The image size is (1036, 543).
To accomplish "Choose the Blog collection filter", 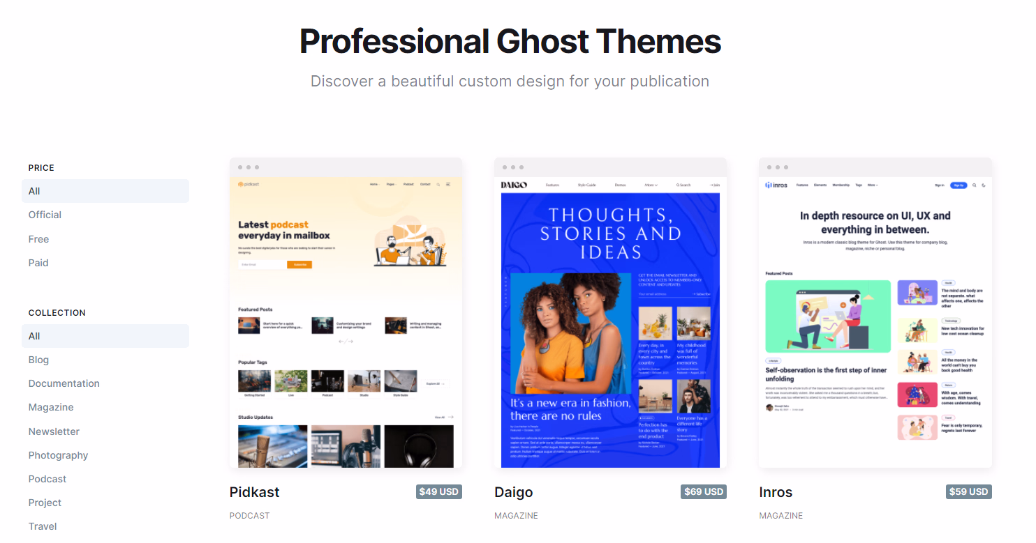I will [38, 360].
